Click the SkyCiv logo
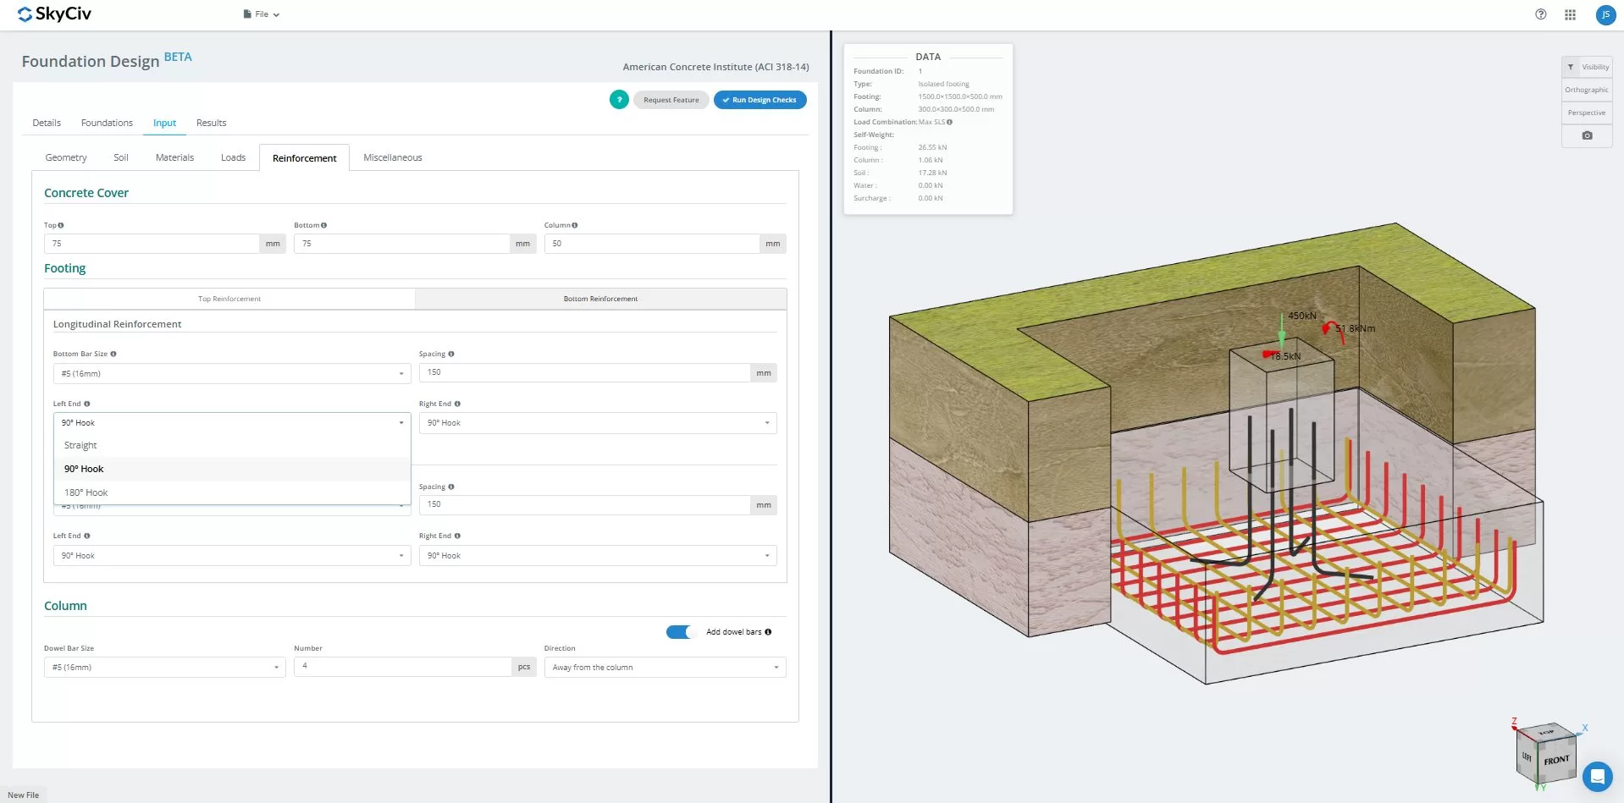This screenshot has height=803, width=1624. point(52,14)
